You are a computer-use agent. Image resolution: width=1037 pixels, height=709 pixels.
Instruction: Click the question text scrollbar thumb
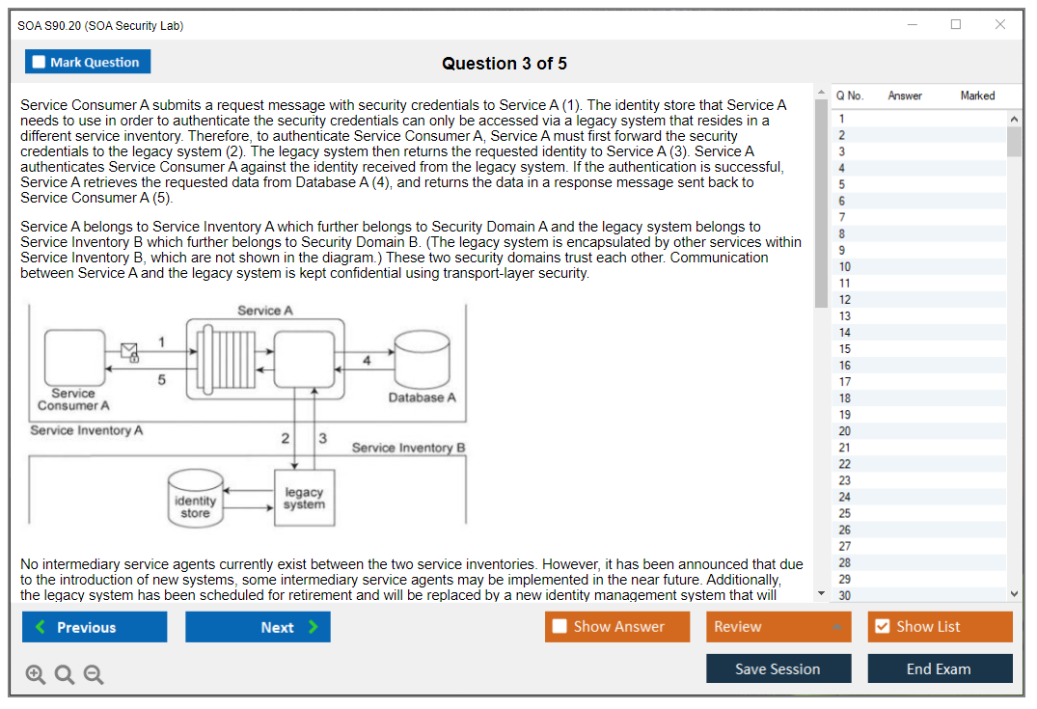[x=821, y=203]
